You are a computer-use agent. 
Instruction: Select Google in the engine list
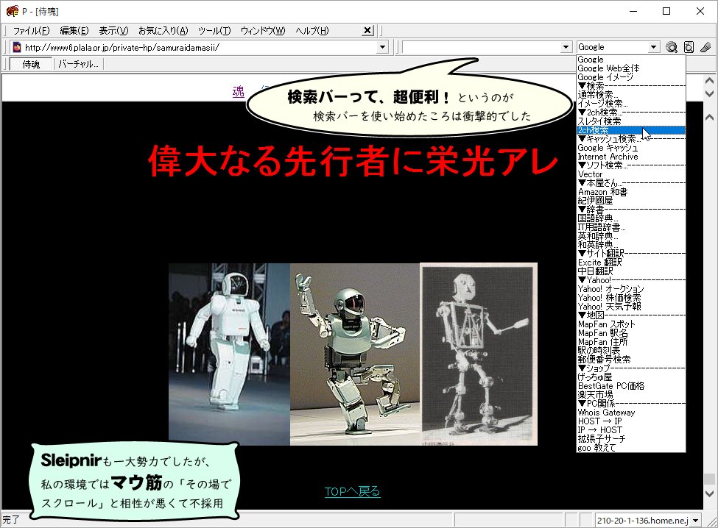click(631, 60)
